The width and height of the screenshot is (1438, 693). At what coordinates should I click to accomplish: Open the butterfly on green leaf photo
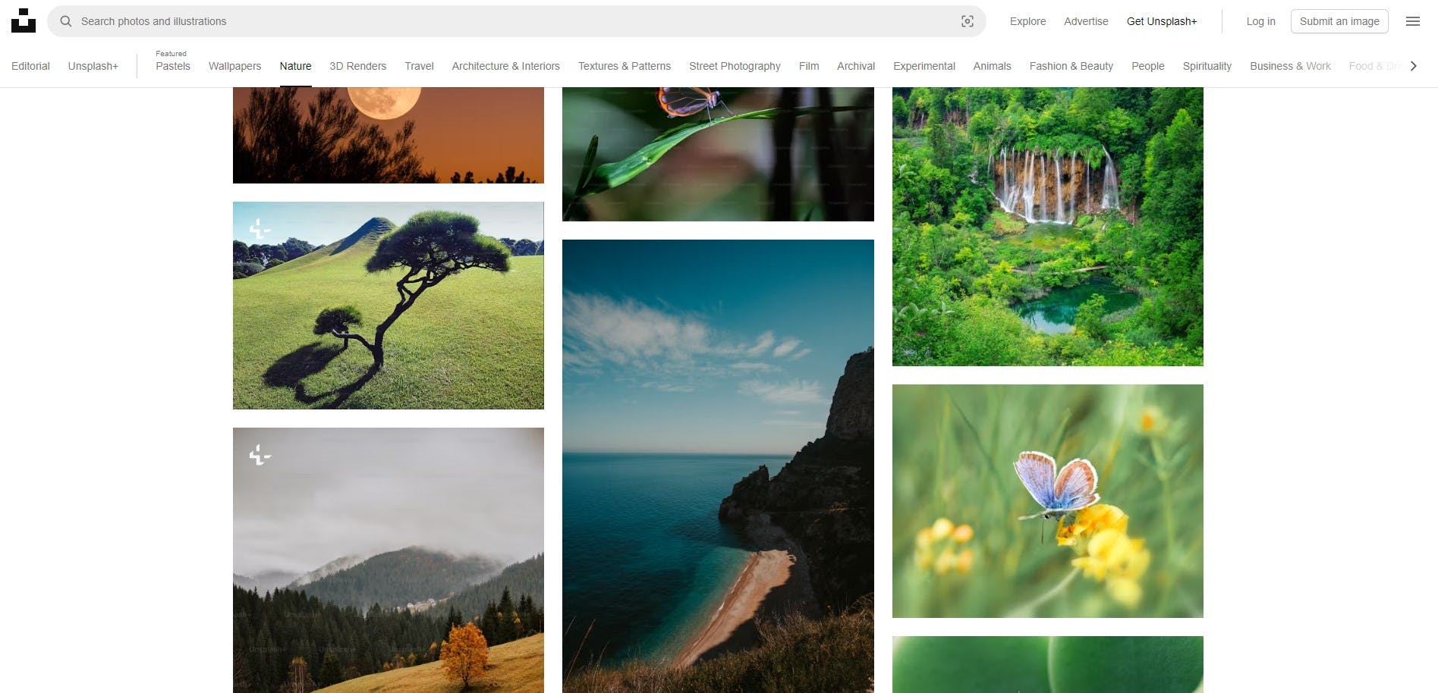718,154
